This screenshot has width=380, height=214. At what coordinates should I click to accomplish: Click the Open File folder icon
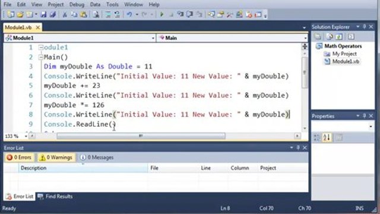coord(20,14)
